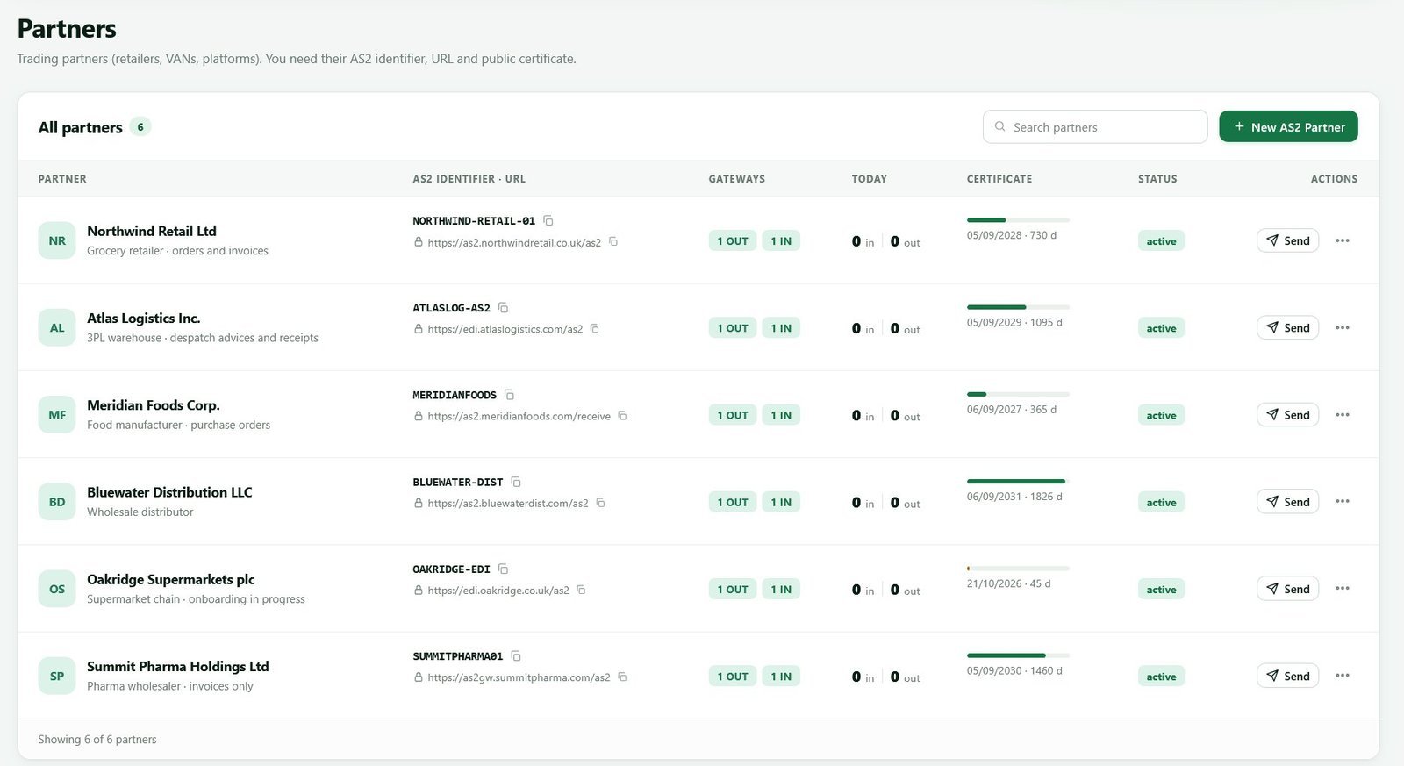
Task: Click Oakridge Supermarkets certificate expiry bar
Action: [x=1018, y=569]
